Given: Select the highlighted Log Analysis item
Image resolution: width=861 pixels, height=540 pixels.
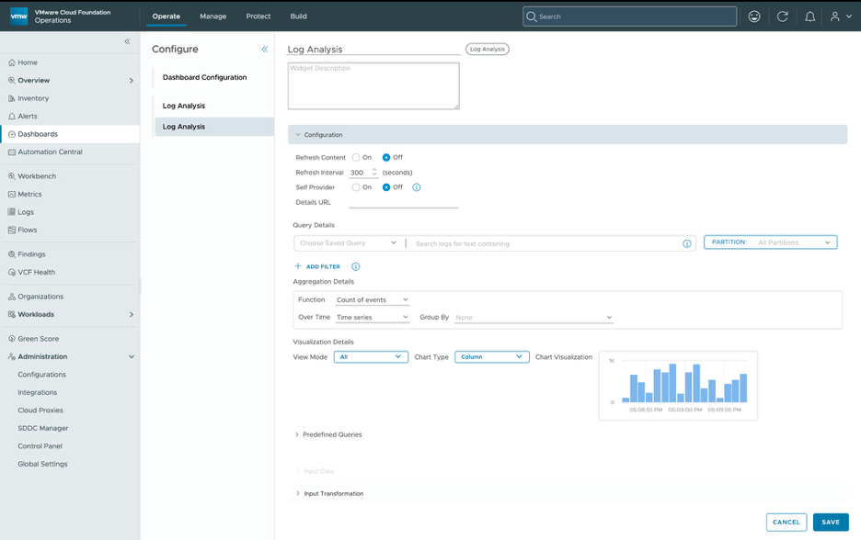Looking at the screenshot, I should pyautogui.click(x=214, y=127).
